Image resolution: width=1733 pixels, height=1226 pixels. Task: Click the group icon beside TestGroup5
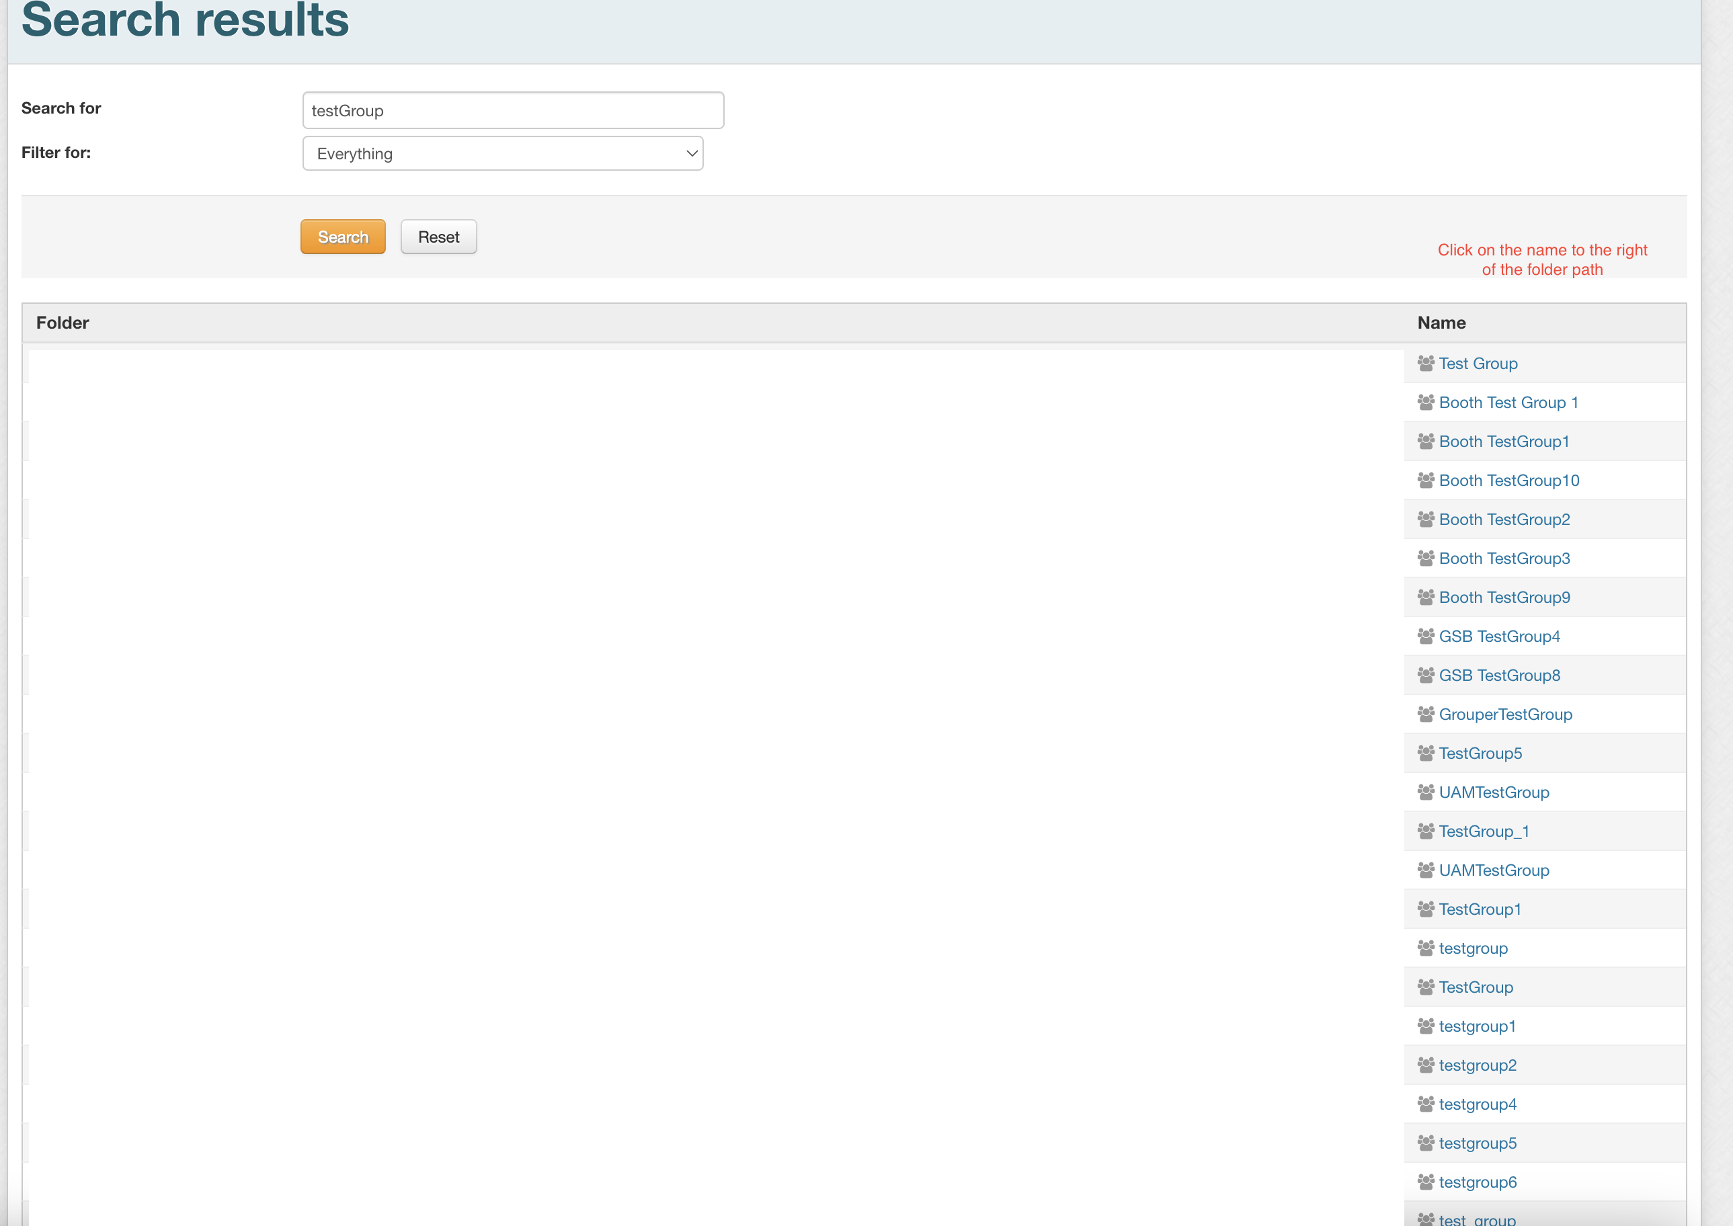click(1425, 753)
